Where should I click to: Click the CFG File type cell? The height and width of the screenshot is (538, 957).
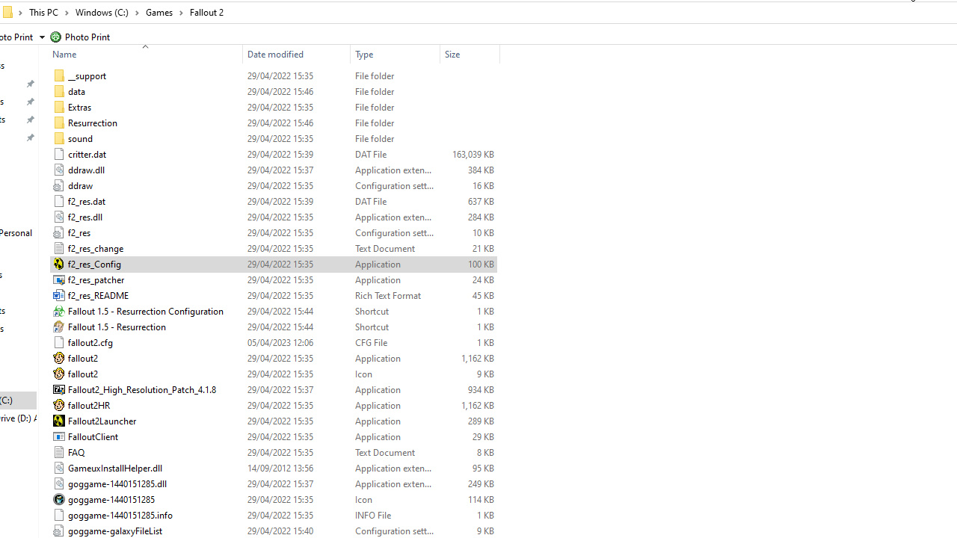(x=371, y=342)
